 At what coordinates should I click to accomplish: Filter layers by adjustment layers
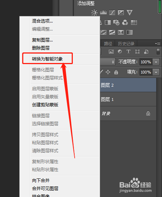click(x=120, y=51)
